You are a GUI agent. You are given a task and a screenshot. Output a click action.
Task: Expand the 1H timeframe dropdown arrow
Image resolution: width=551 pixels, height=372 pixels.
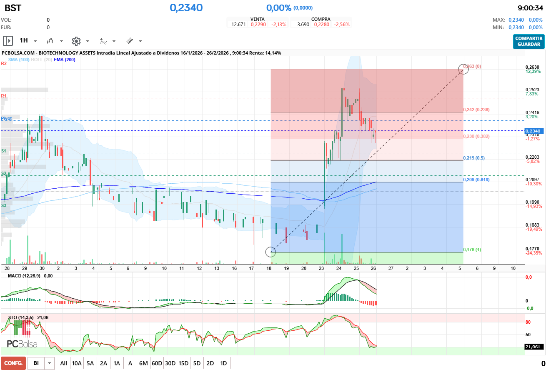point(35,41)
